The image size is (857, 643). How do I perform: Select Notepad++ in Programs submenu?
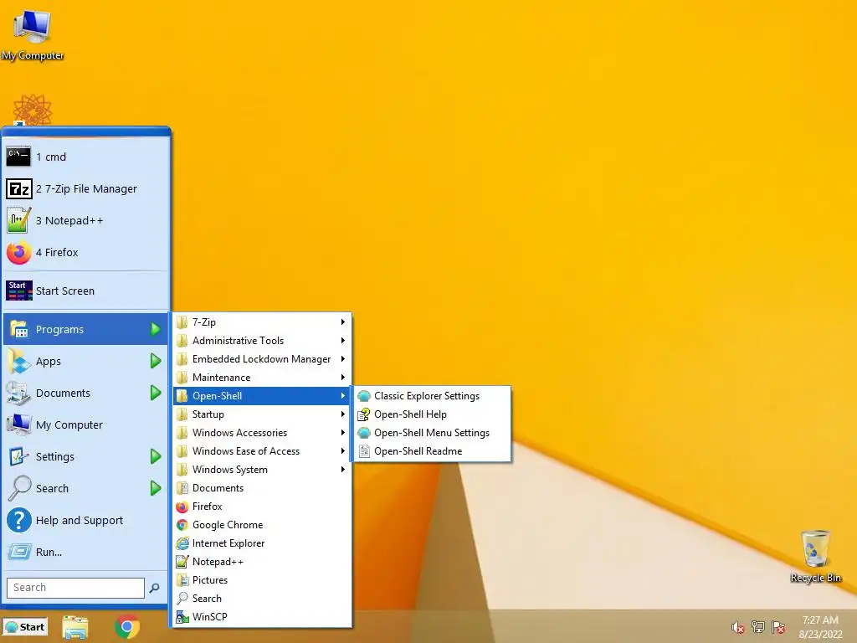pyautogui.click(x=262, y=562)
